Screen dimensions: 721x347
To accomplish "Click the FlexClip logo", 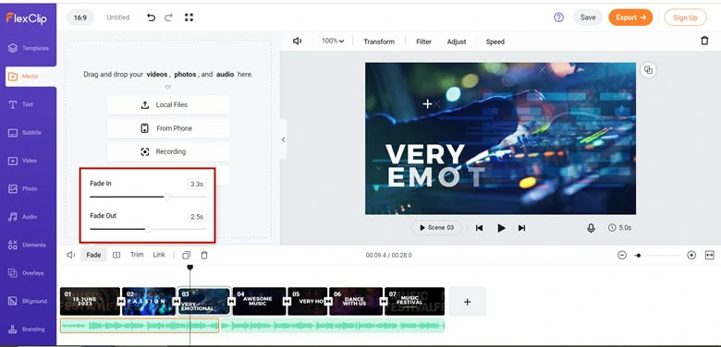I will (x=26, y=18).
